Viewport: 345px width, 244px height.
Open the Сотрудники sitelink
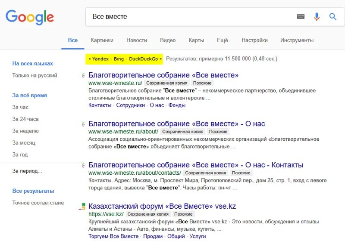(x=131, y=105)
